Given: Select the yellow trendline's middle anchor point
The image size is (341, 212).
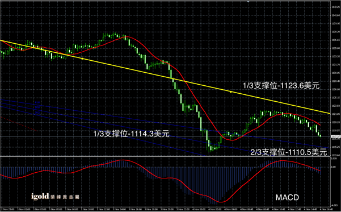Looking at the screenshot, I should 231,92.
